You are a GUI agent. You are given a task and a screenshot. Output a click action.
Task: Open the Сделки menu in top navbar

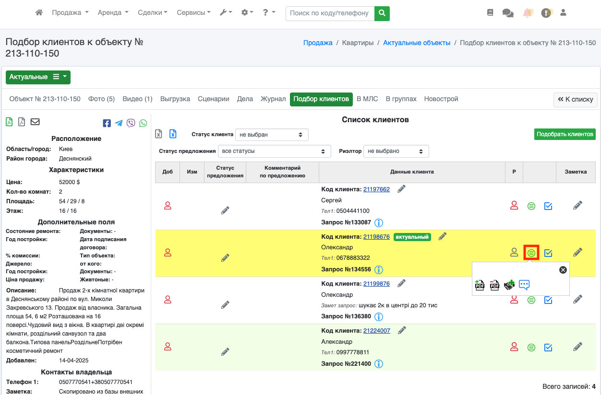click(x=152, y=13)
